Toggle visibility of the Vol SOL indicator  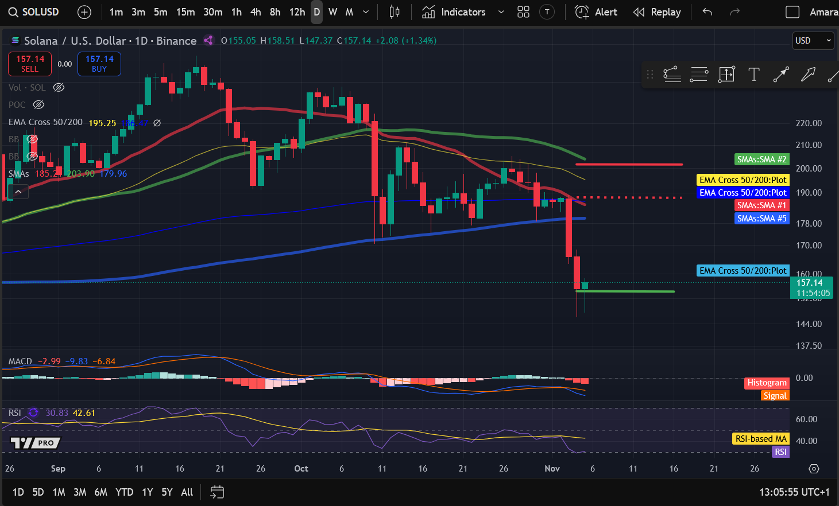[x=59, y=87]
